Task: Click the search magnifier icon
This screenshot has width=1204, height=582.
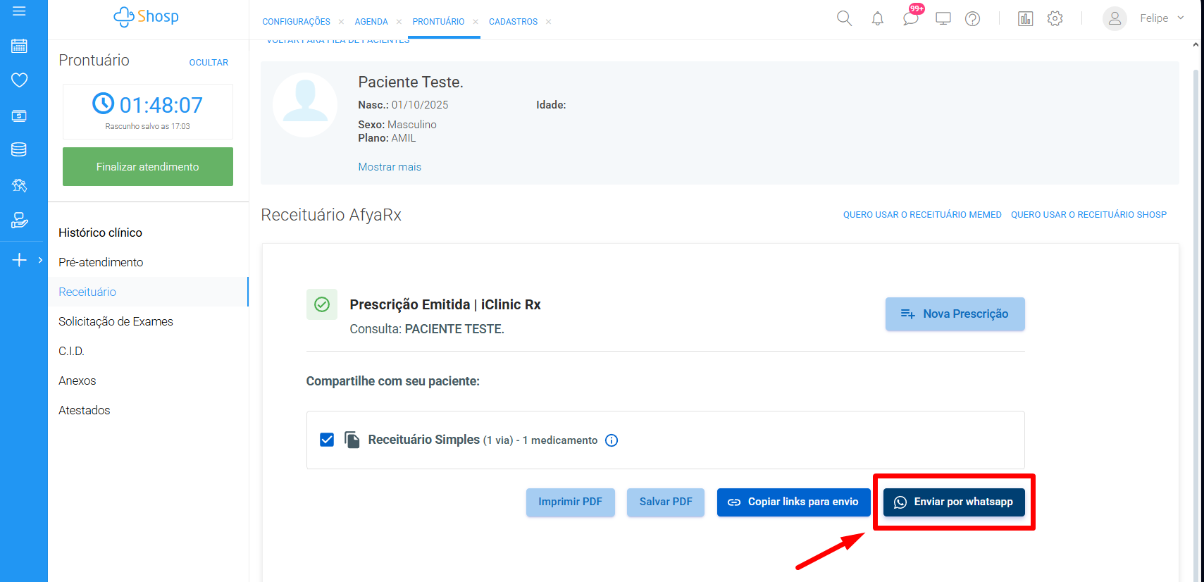Action: 844,18
